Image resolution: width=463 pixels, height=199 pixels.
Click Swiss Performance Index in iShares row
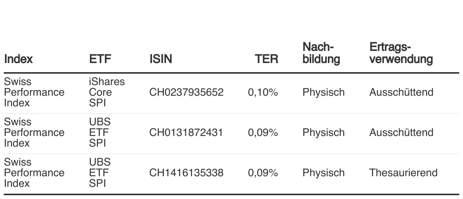(x=34, y=92)
